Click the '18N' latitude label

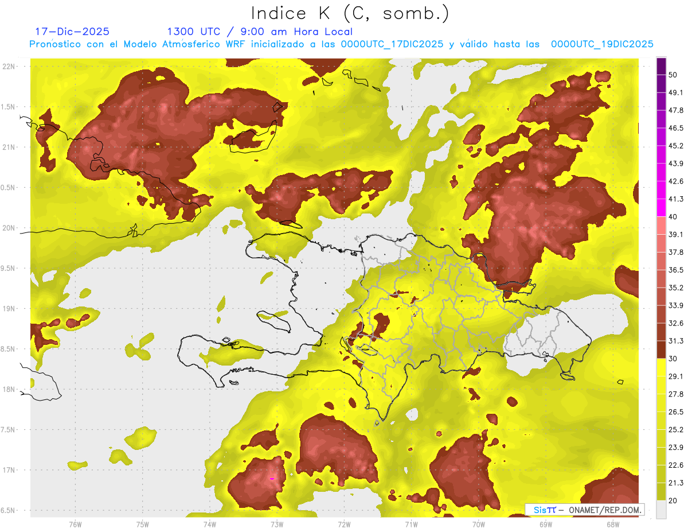[x=9, y=389]
